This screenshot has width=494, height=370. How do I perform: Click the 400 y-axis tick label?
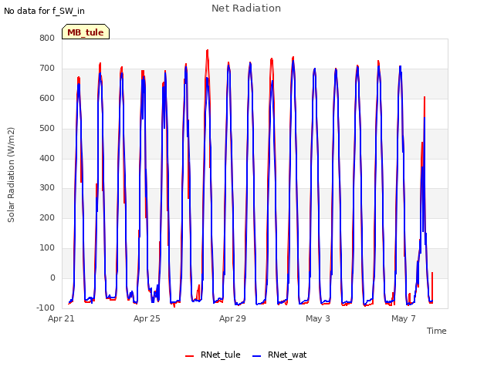click(x=47, y=158)
